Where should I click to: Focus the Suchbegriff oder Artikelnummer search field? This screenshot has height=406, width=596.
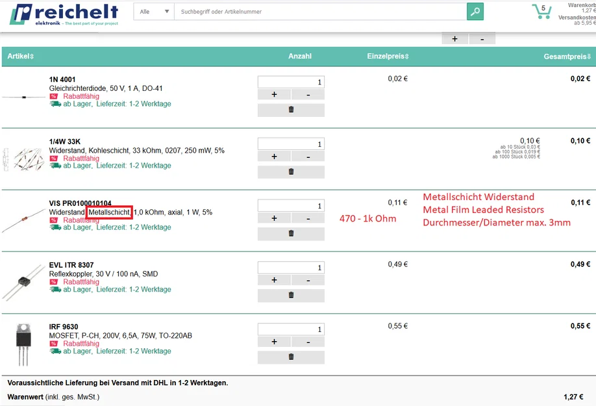(x=321, y=12)
